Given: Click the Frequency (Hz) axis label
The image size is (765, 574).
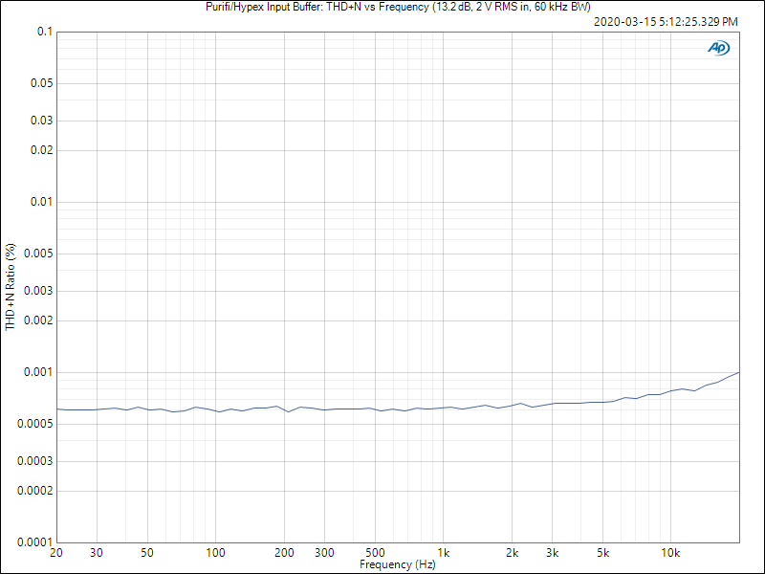Looking at the screenshot, I should coord(398,564).
